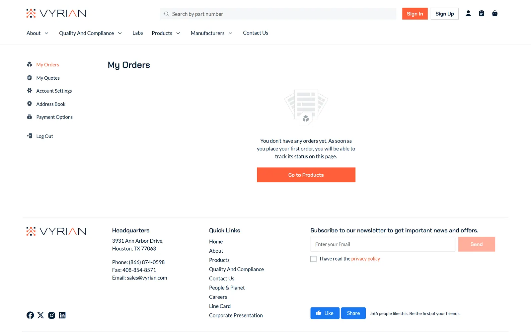Expand the About menu chevron
The image size is (531, 332).
pyautogui.click(x=46, y=33)
